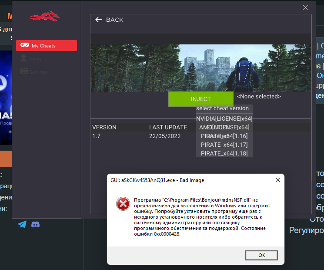Click the 22/05/2022 update date
The width and height of the screenshot is (324, 270).
(x=165, y=136)
